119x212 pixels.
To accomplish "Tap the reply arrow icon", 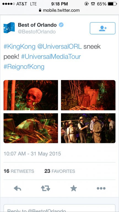I will click(x=18, y=188).
